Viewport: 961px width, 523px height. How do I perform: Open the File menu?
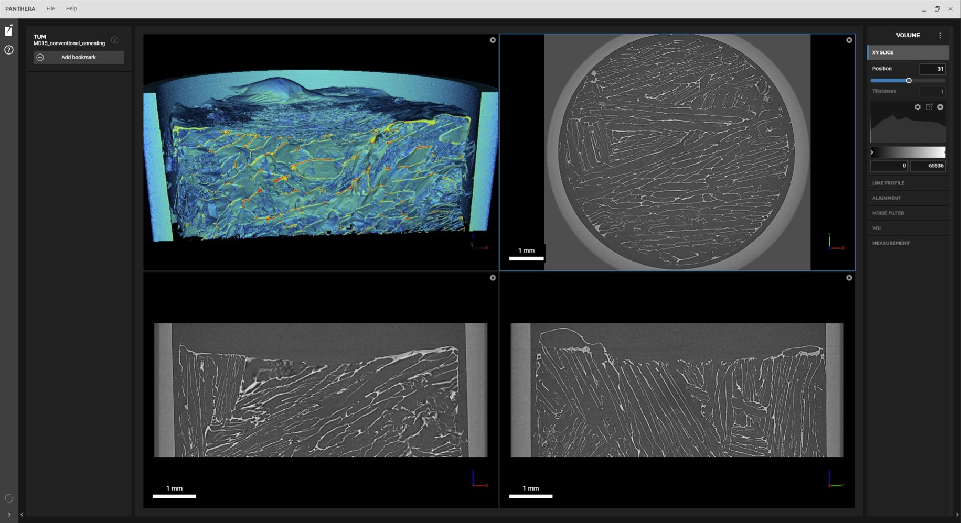pos(50,8)
